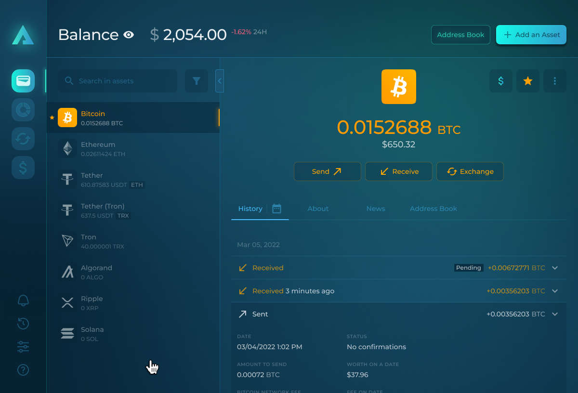
Task: Click the Algorand coin icon
Action: [67, 272]
